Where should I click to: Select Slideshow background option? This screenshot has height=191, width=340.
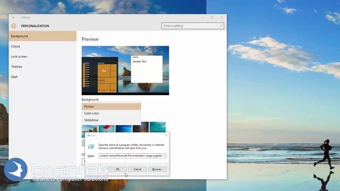tap(111, 120)
